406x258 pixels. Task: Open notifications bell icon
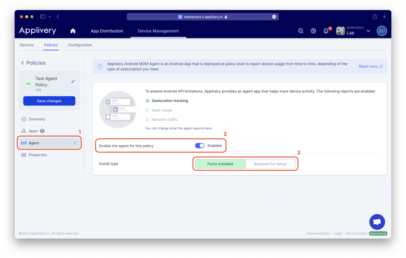[x=326, y=31]
